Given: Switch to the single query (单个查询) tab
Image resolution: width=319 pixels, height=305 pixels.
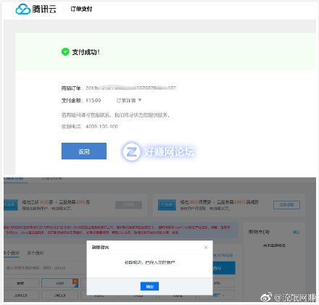Looking at the screenshot, I should pos(12,253).
